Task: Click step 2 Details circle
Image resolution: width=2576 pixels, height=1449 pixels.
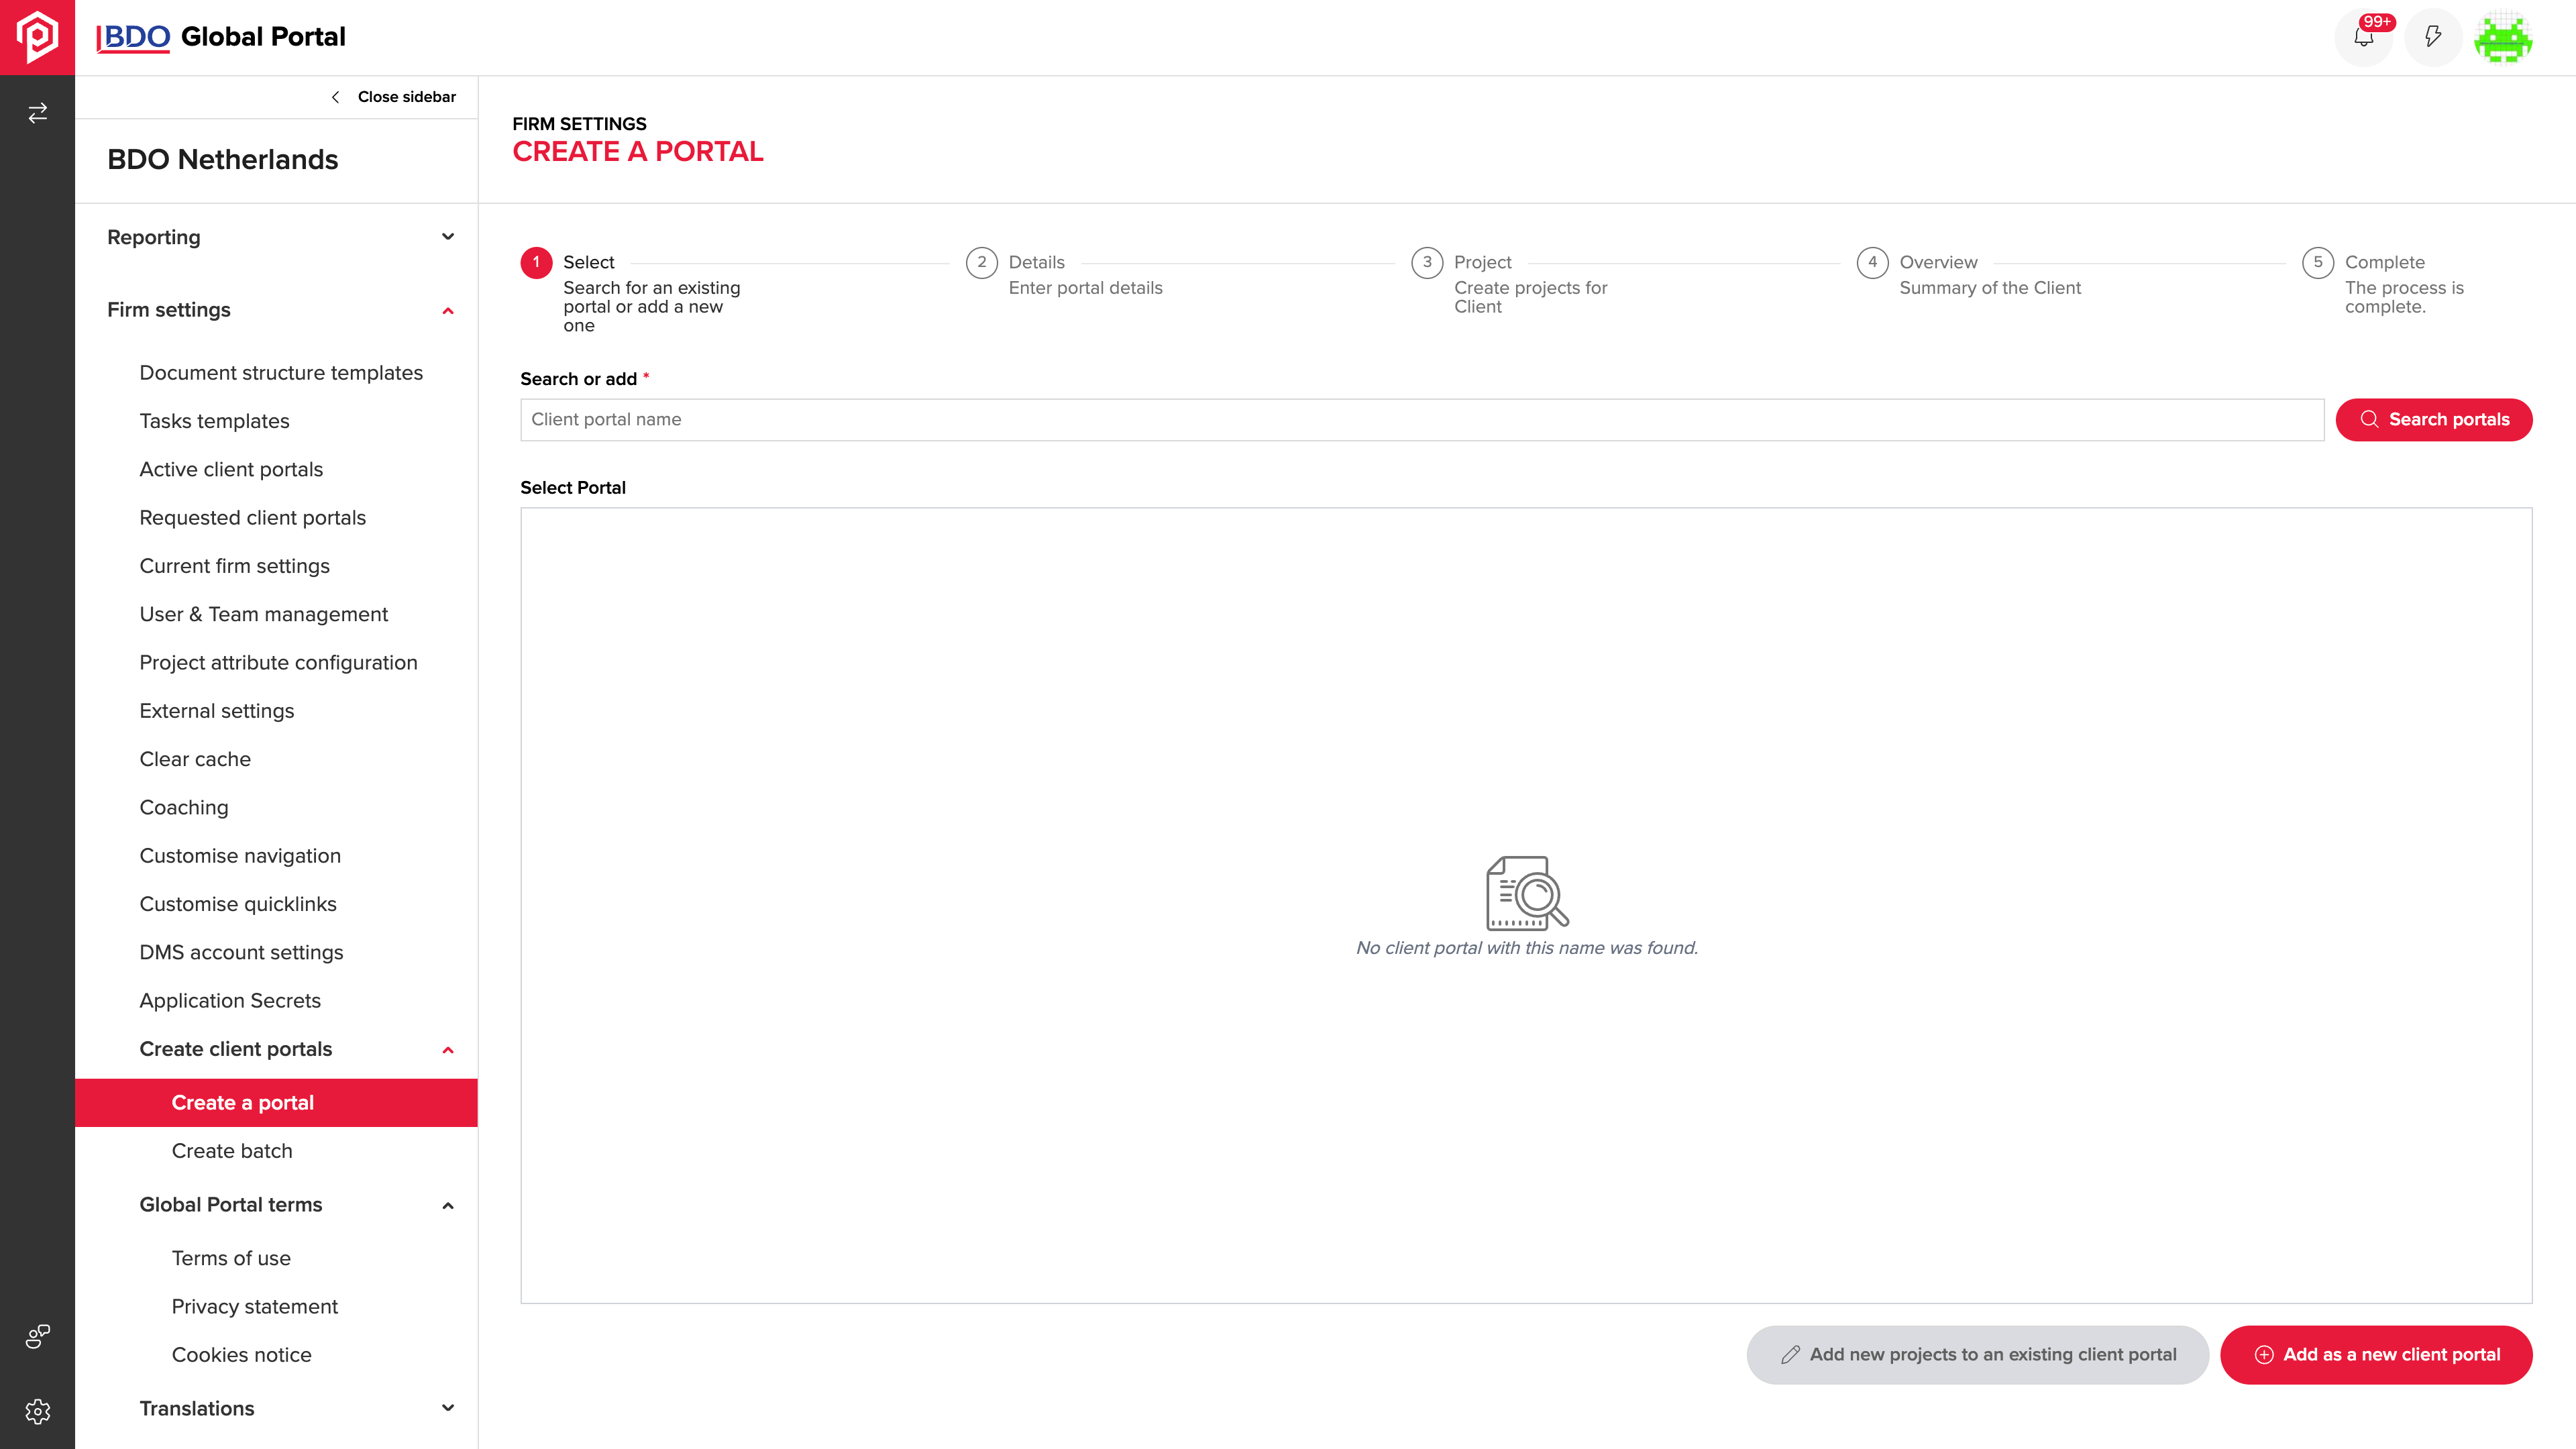Action: coord(982,262)
